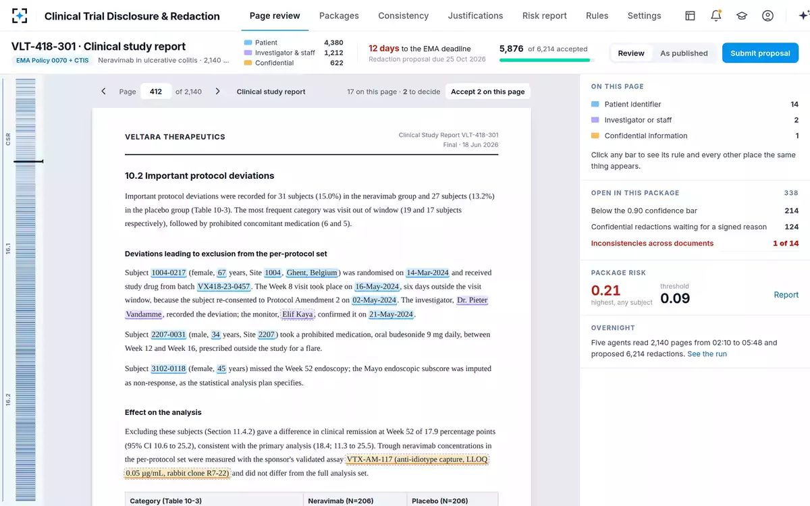Click the Investigator or staff row
Screen dimensions: 810x506
point(695,120)
